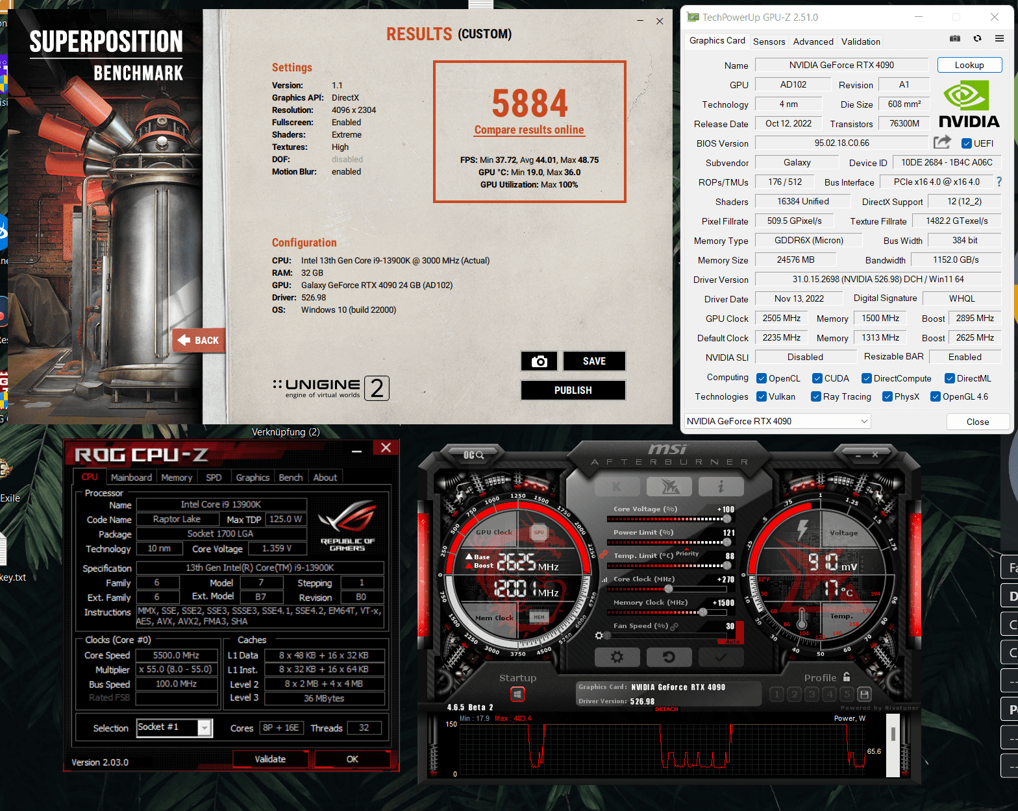The image size is (1018, 811).
Task: Click the NVIDIA logo in GPU-Z
Action: (969, 104)
